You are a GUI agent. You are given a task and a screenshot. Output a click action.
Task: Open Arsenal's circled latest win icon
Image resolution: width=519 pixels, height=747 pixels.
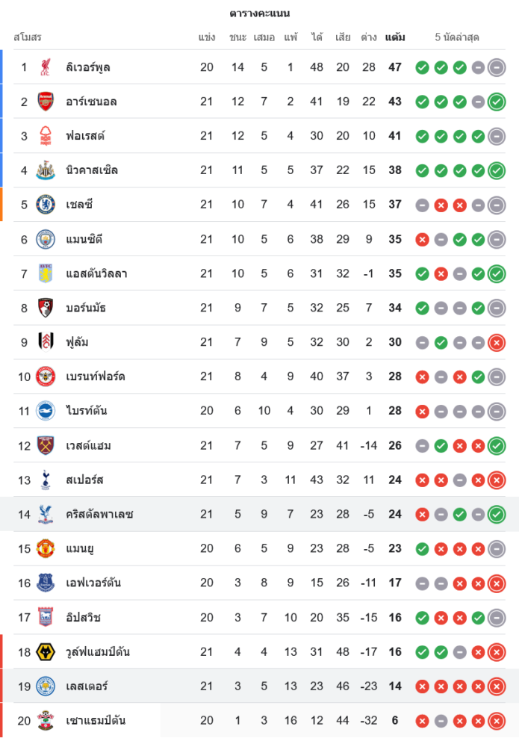click(x=497, y=102)
